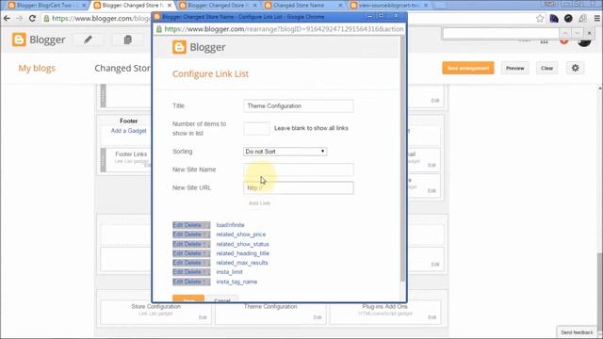Screen dimensions: 603x339
Task: Click orange Save button in dialog
Action: tap(188, 299)
